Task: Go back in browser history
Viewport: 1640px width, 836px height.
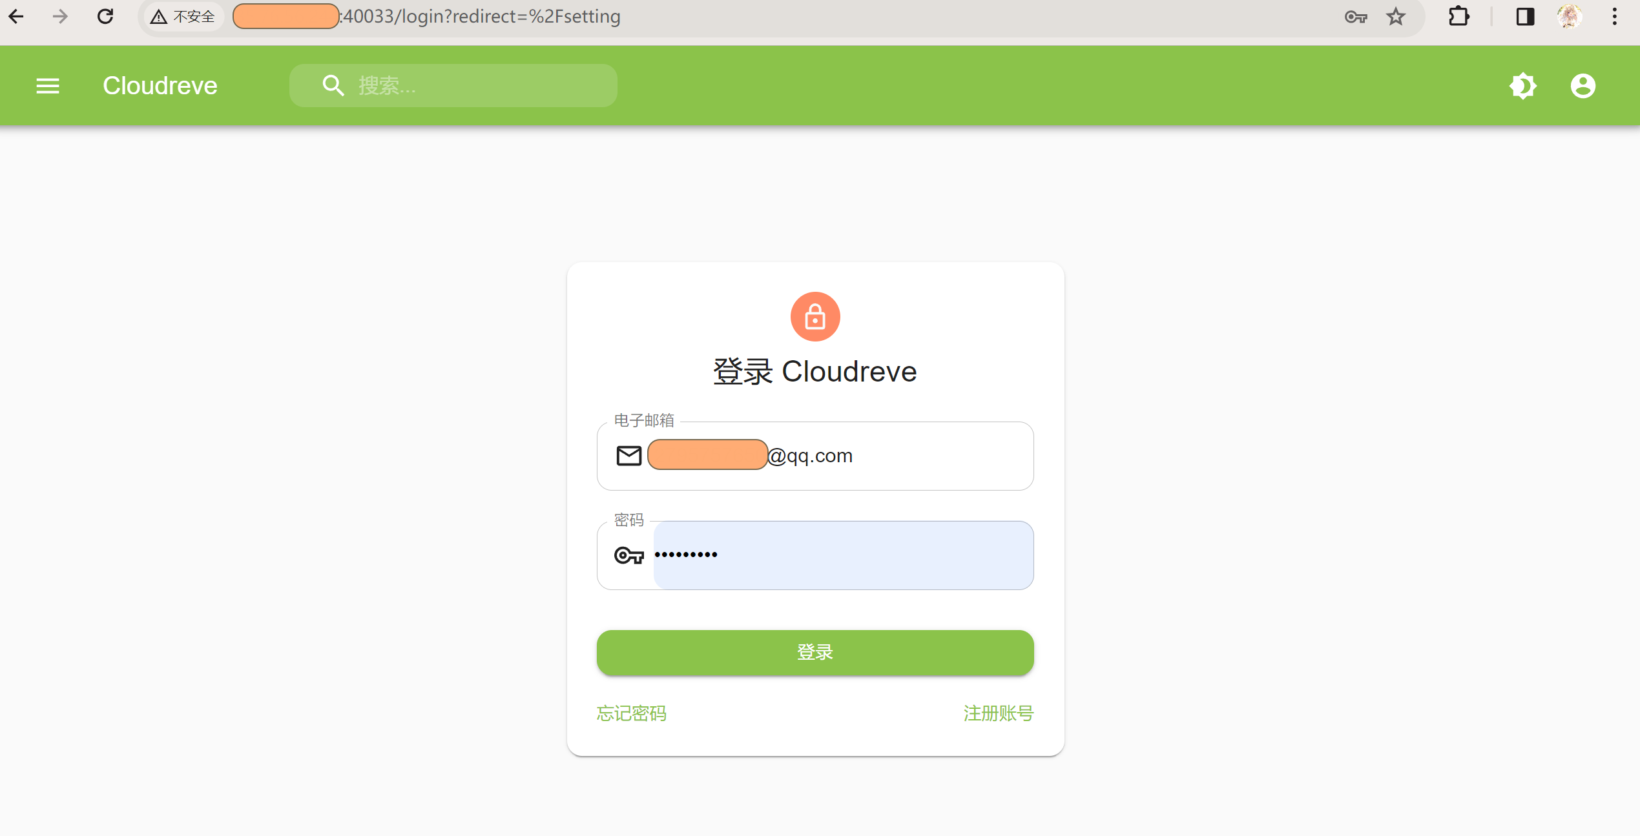Action: pyautogui.click(x=17, y=16)
